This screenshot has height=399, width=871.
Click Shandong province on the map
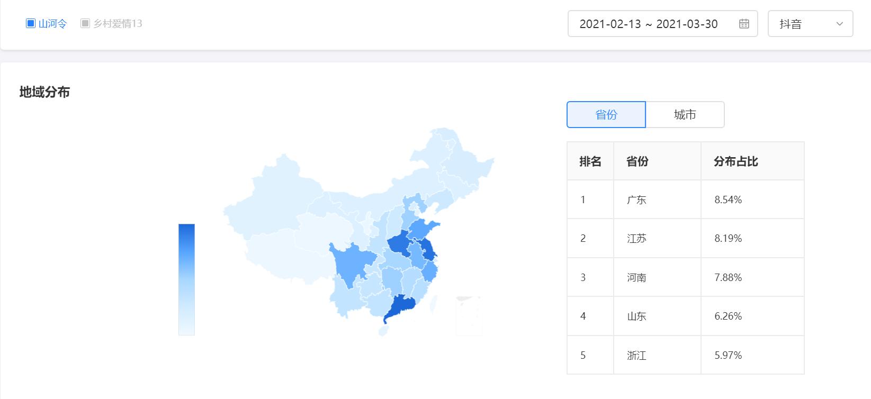pos(423,230)
